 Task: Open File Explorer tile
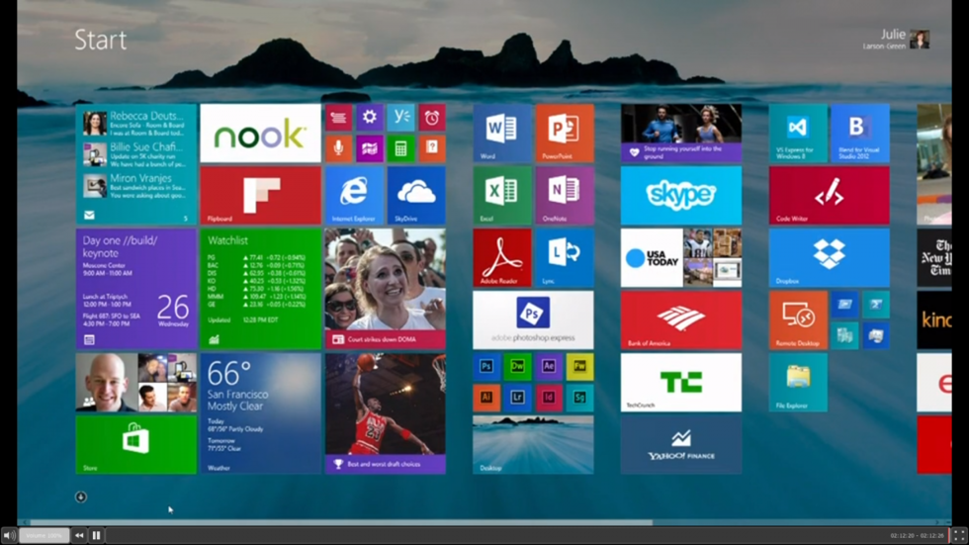[798, 383]
